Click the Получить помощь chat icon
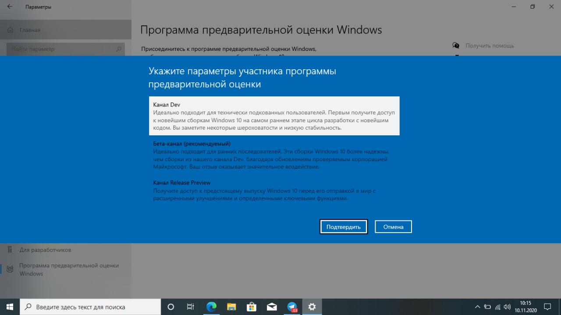Screen dimensions: 561x315 [456, 46]
